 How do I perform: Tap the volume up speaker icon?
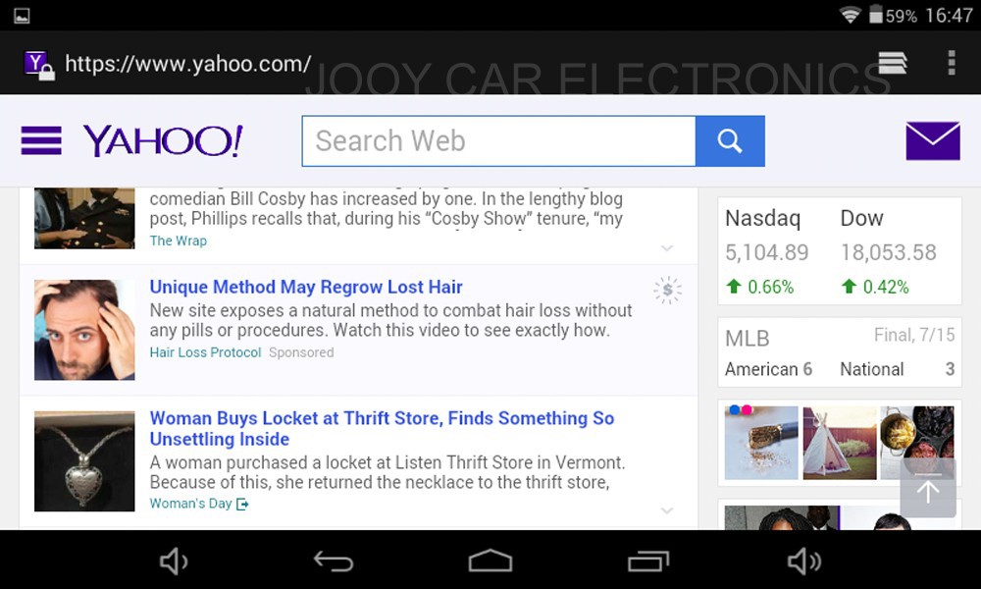[x=804, y=562]
